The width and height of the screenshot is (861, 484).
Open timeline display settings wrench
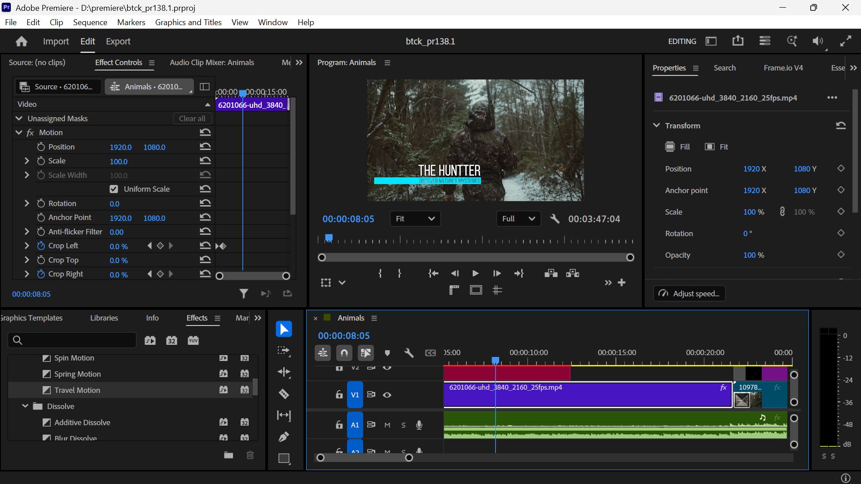point(409,353)
